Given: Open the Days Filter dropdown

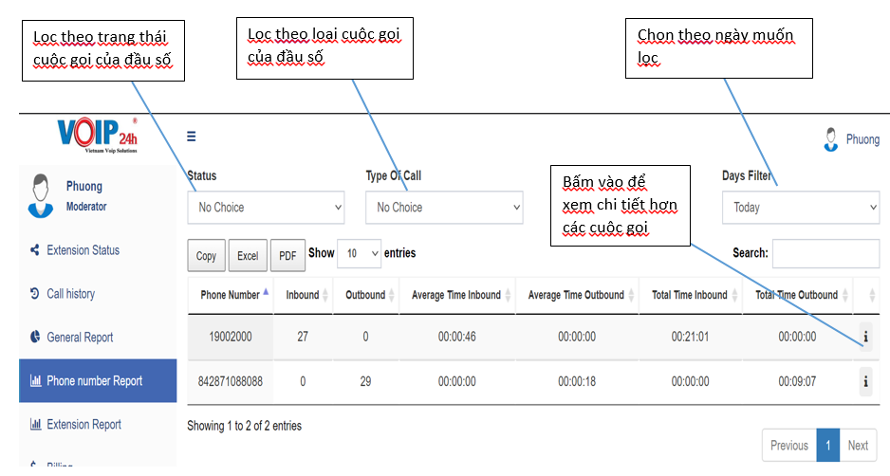Looking at the screenshot, I should 800,208.
